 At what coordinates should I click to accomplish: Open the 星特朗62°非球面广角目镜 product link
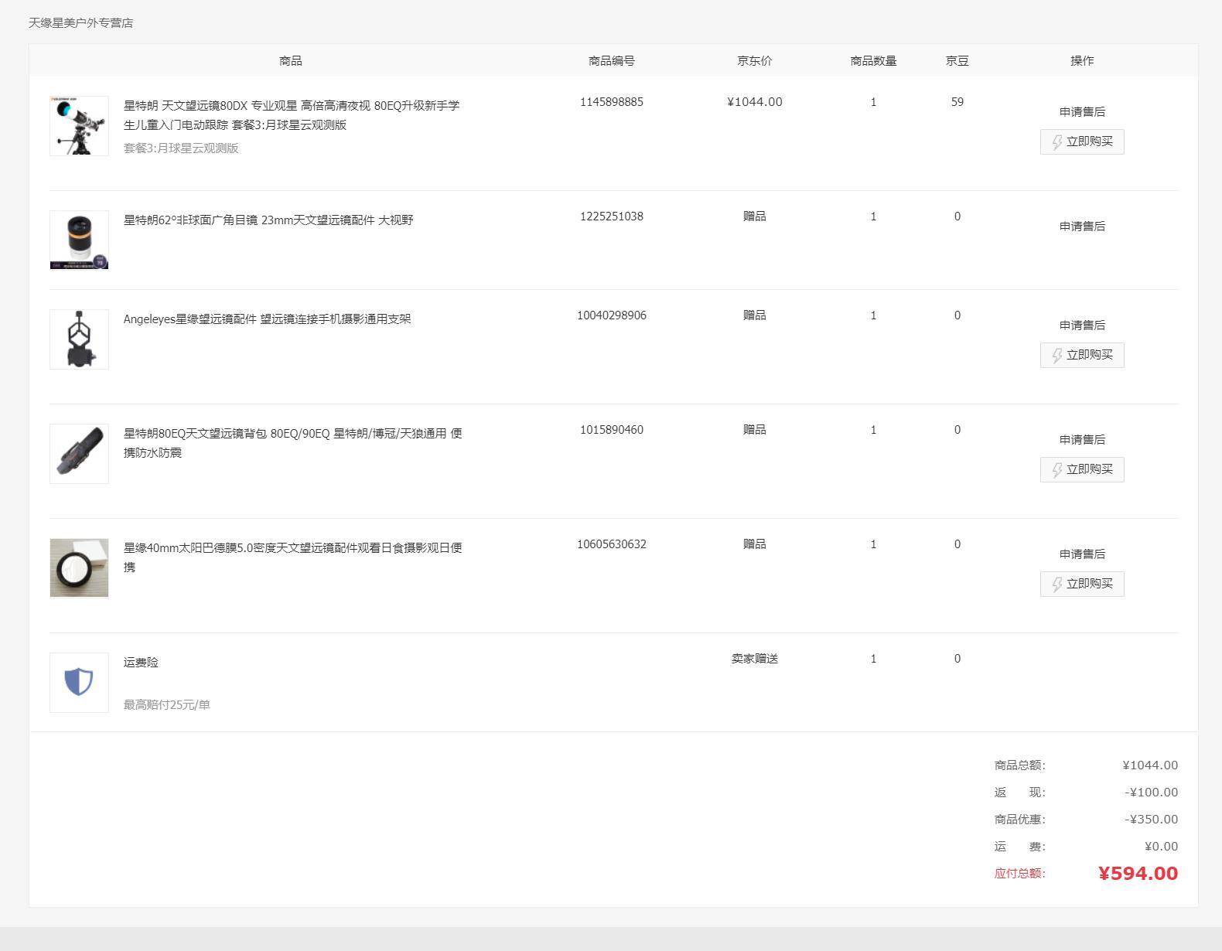[x=268, y=220]
